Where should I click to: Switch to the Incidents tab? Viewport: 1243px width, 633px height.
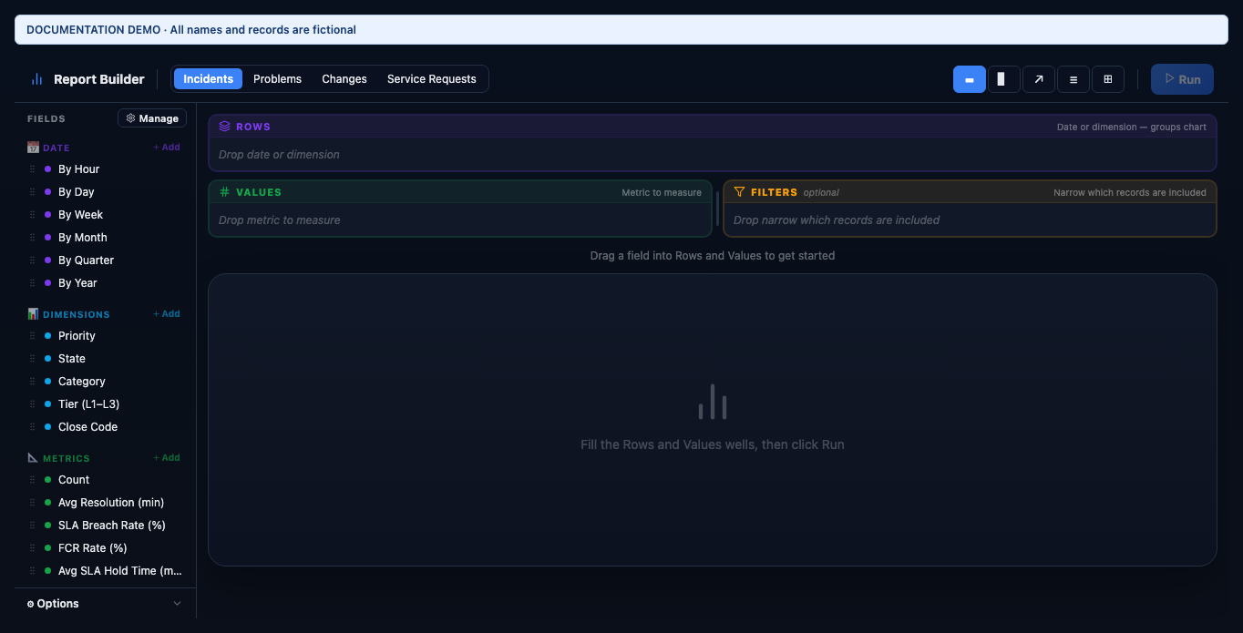[x=208, y=79]
